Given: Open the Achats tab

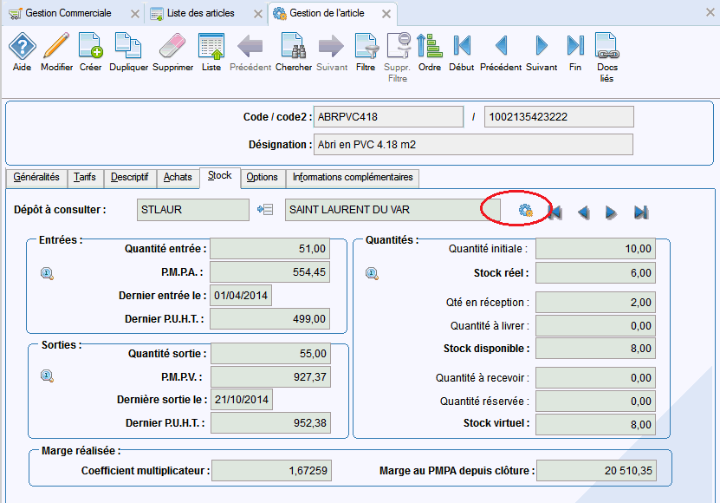Looking at the screenshot, I should [178, 177].
